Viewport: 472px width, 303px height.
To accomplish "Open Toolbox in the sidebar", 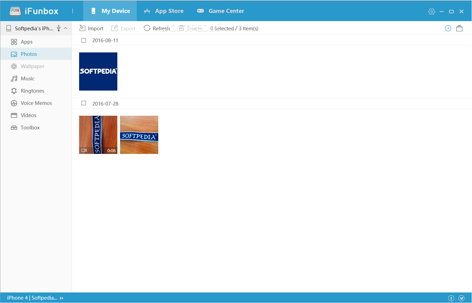I will coord(36,128).
